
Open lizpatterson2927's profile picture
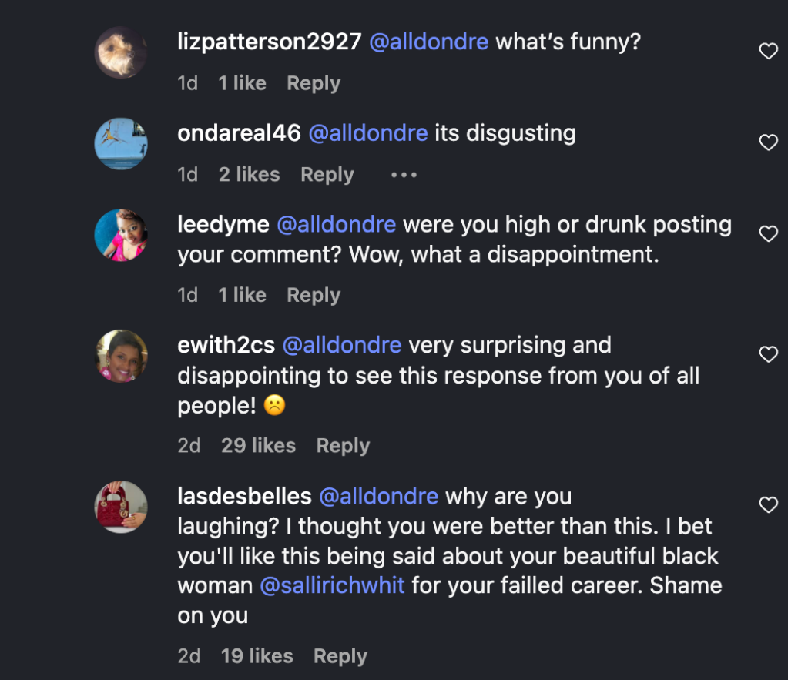(x=120, y=52)
